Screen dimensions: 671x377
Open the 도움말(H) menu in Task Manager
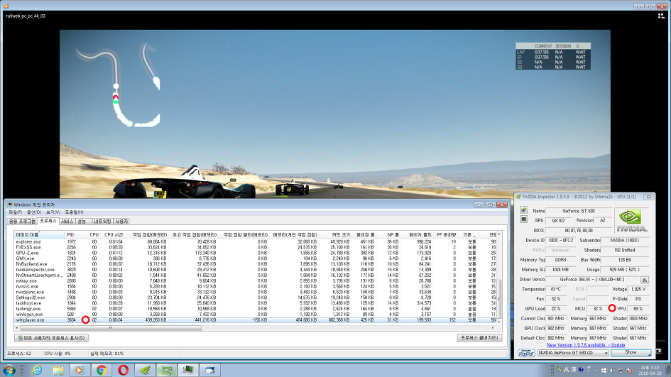pyautogui.click(x=74, y=212)
